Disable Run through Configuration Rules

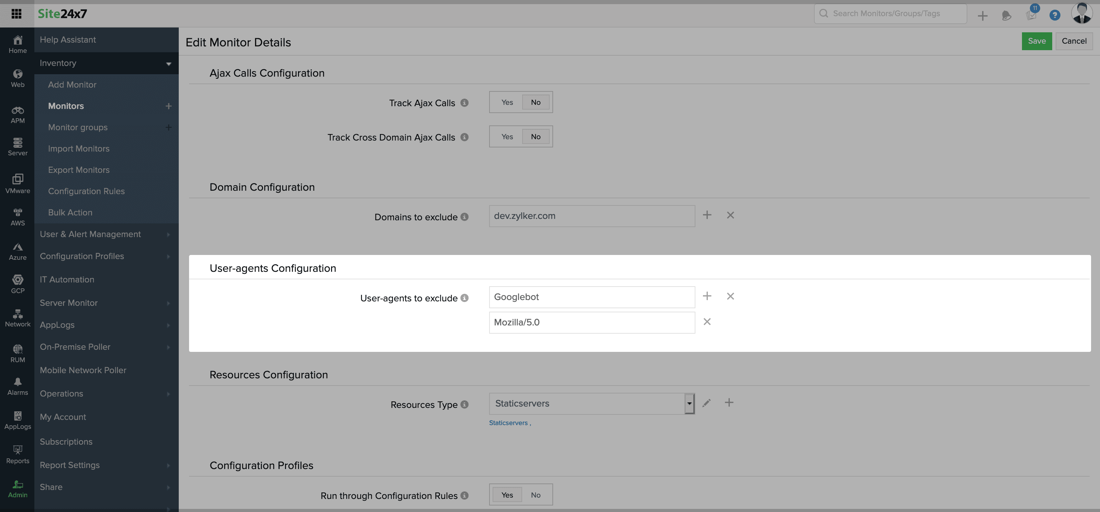click(x=536, y=494)
